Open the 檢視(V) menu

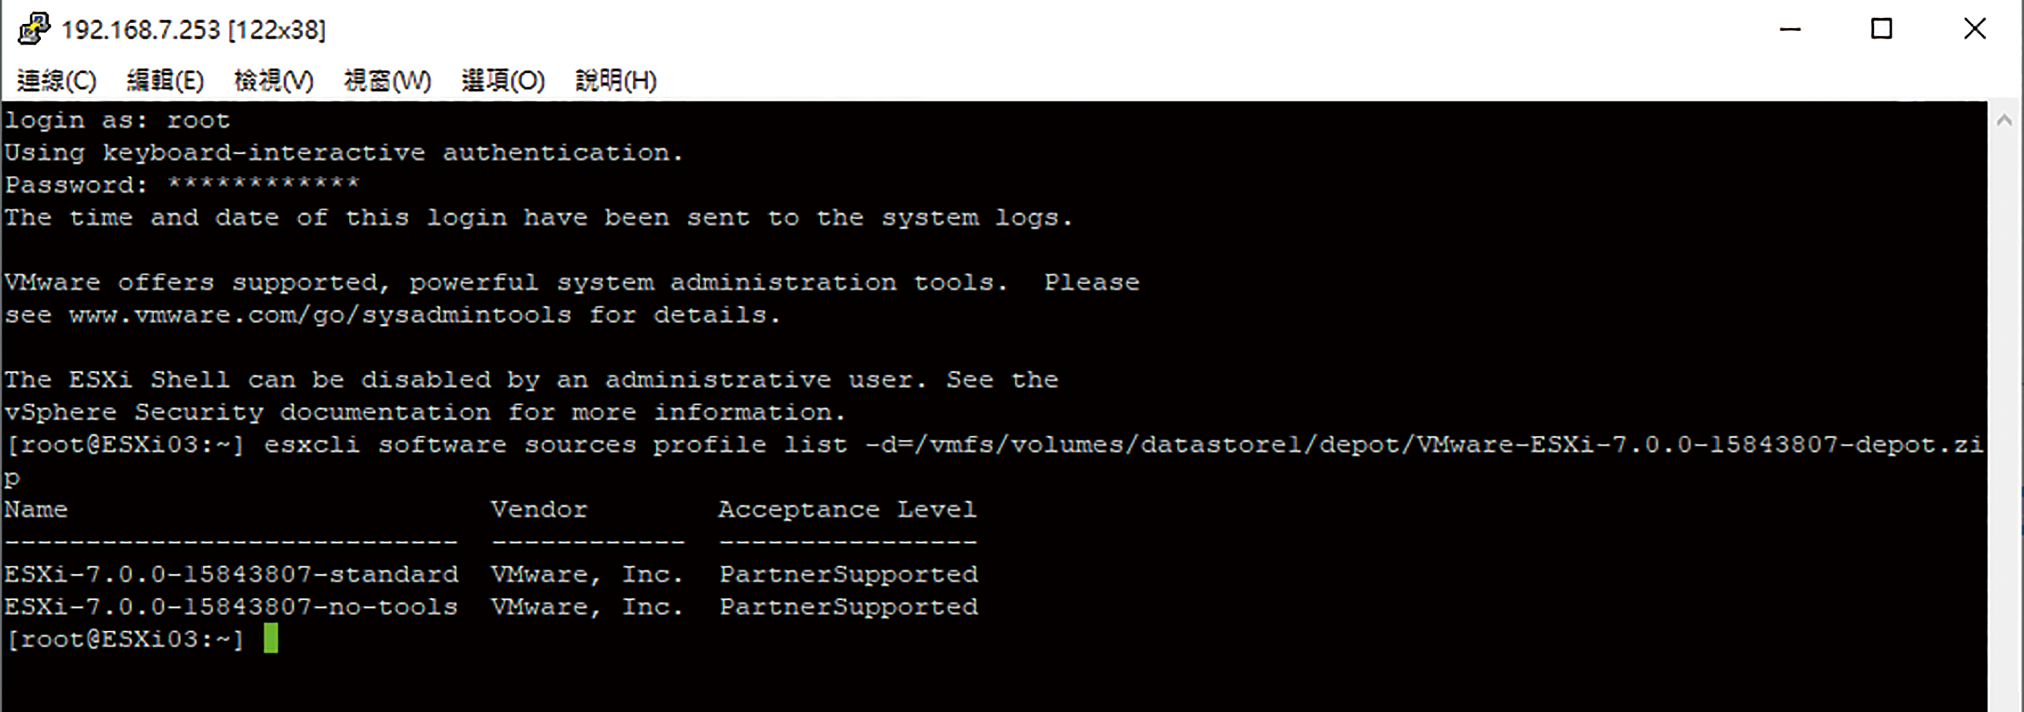coord(273,80)
